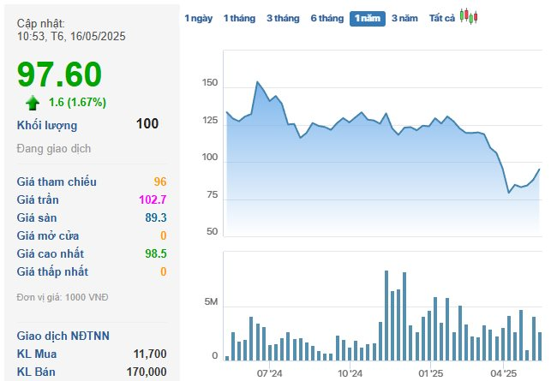
Task: Click the Giá sàn value 89.3
Action: pyautogui.click(x=155, y=217)
